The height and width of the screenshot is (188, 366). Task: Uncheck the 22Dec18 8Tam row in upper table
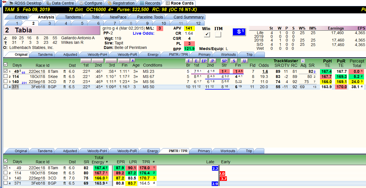6,71
